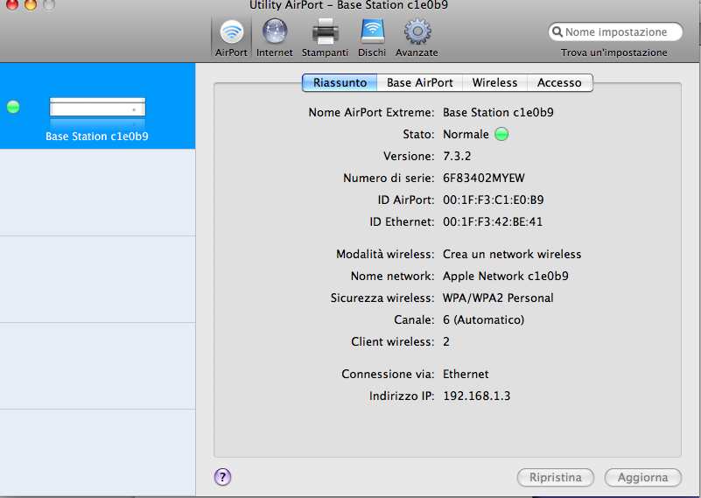Switch to the Accesso tab
The height and width of the screenshot is (498, 701).
pyautogui.click(x=559, y=82)
